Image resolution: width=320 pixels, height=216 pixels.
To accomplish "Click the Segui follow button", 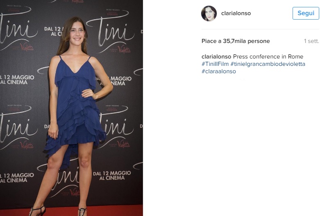I will (306, 13).
